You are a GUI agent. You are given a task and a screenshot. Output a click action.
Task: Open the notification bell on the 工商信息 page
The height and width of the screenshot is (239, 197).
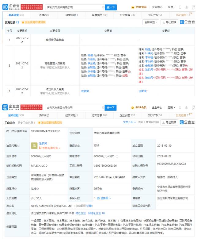coord(187,107)
